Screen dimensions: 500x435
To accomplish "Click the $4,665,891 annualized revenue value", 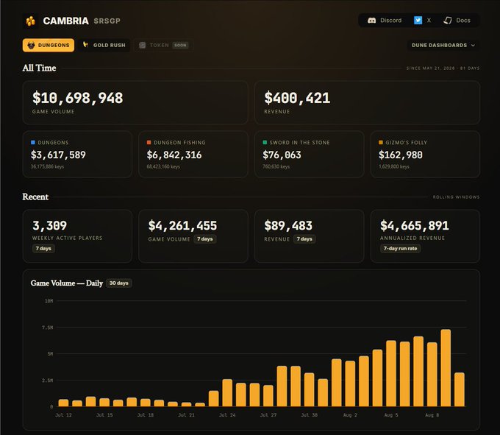I will pyautogui.click(x=414, y=226).
